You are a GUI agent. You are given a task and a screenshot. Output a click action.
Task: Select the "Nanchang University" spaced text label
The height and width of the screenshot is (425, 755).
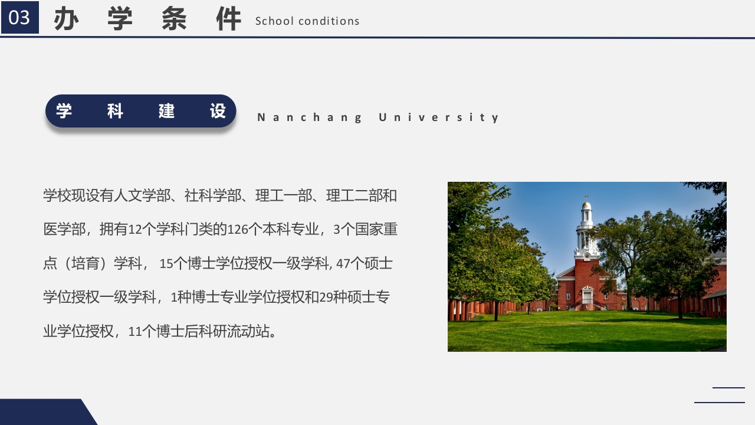coord(377,117)
